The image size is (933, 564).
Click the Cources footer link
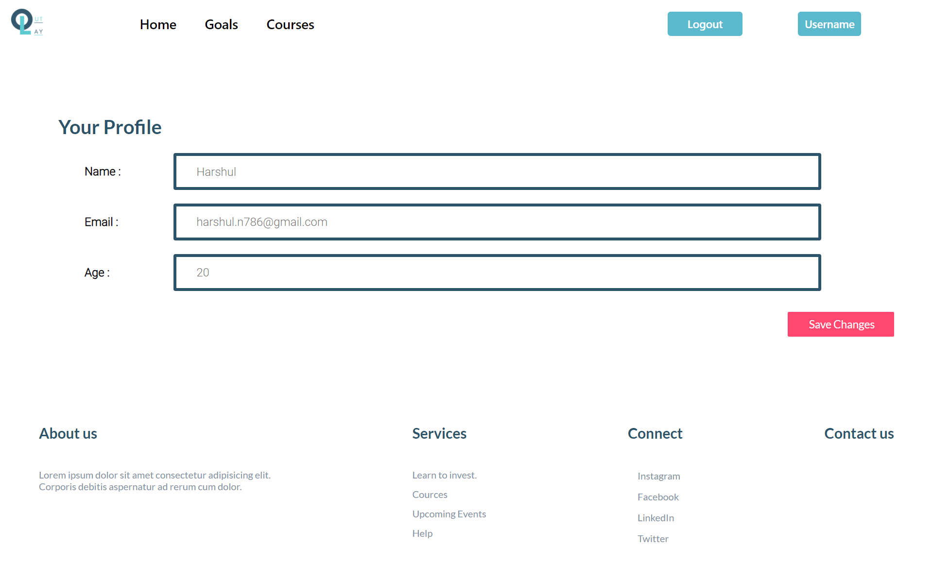tap(430, 495)
